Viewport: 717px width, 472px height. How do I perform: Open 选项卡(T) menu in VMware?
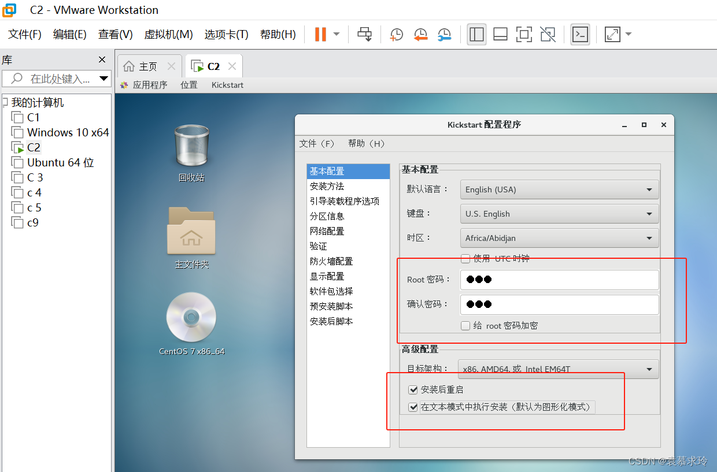[x=226, y=35]
